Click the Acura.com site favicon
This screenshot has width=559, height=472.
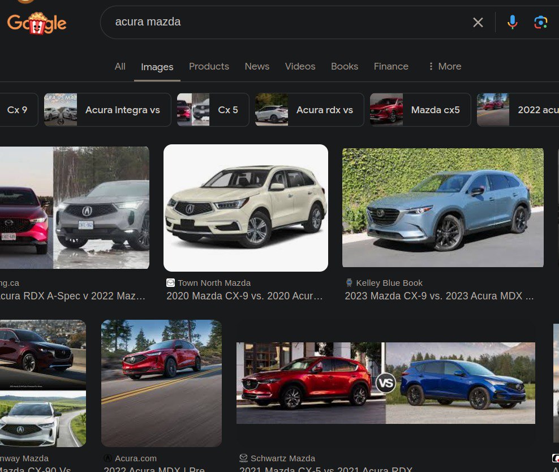[x=107, y=458]
